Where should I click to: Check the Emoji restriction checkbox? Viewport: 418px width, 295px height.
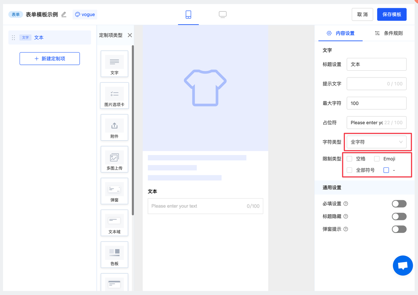click(377, 159)
